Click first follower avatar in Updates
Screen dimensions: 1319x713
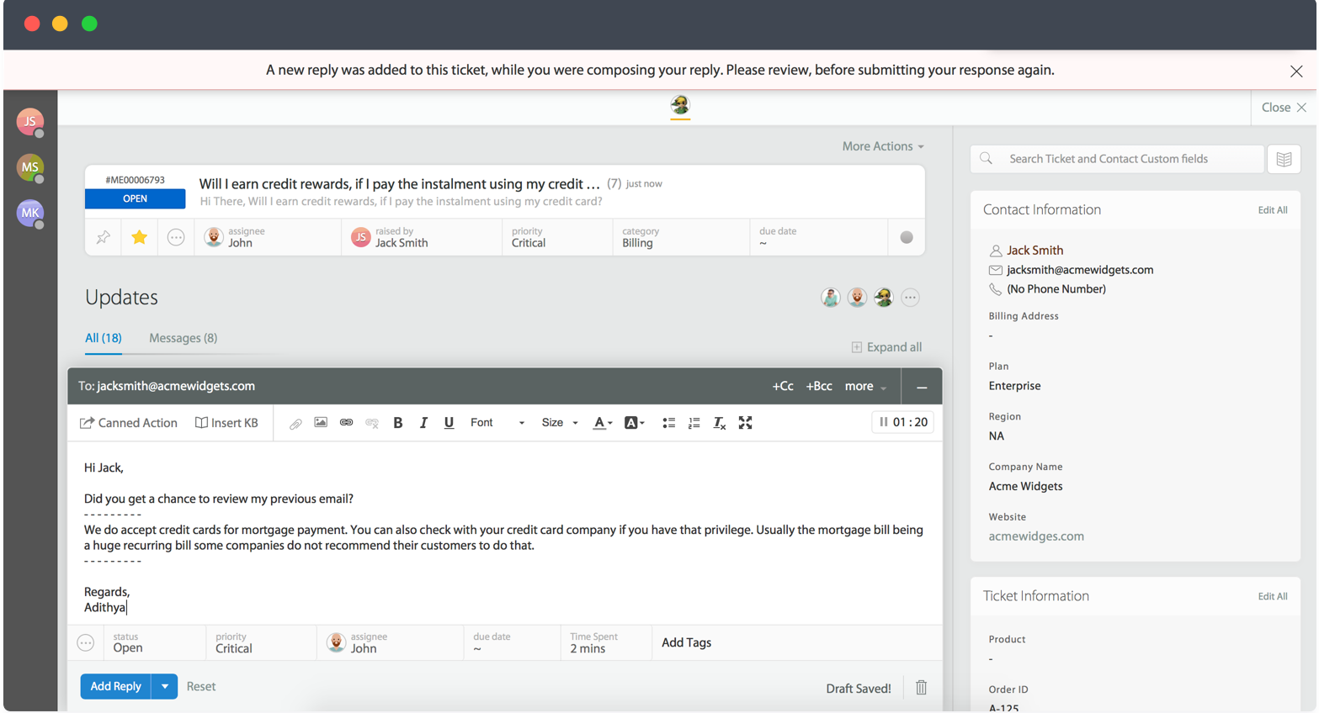click(831, 297)
